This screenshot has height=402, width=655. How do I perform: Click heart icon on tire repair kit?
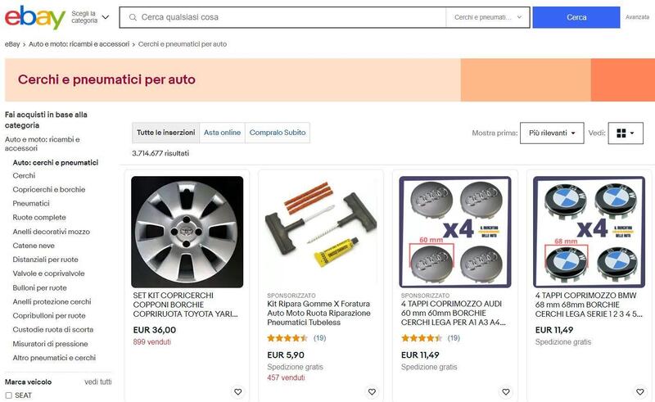(372, 392)
